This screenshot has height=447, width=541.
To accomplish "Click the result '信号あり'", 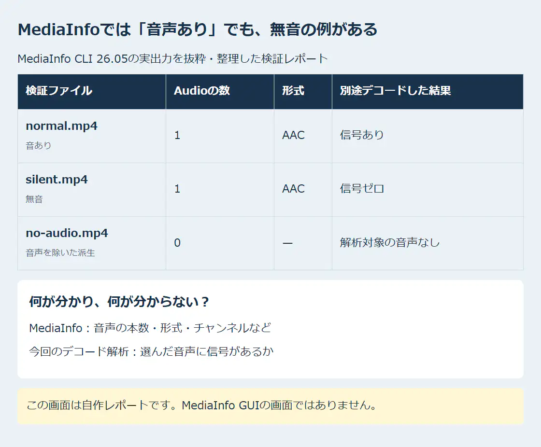I will (x=362, y=135).
